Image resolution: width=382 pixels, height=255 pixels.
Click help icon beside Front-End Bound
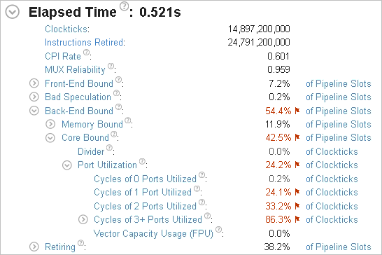coord(118,80)
